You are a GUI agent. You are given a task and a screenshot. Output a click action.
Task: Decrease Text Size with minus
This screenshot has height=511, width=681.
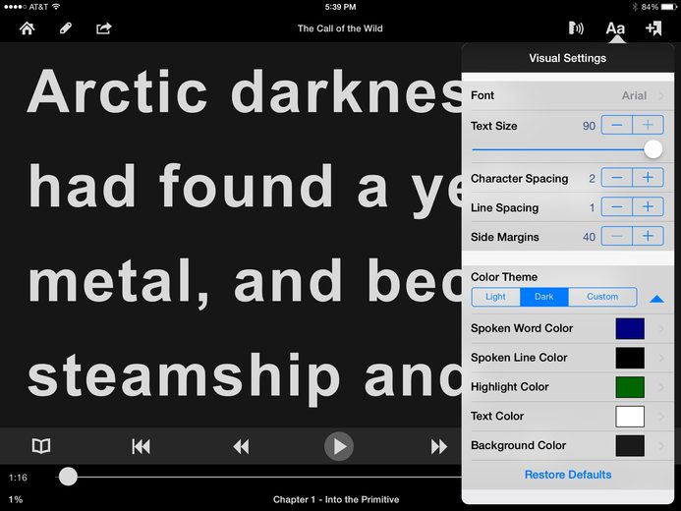pos(617,125)
